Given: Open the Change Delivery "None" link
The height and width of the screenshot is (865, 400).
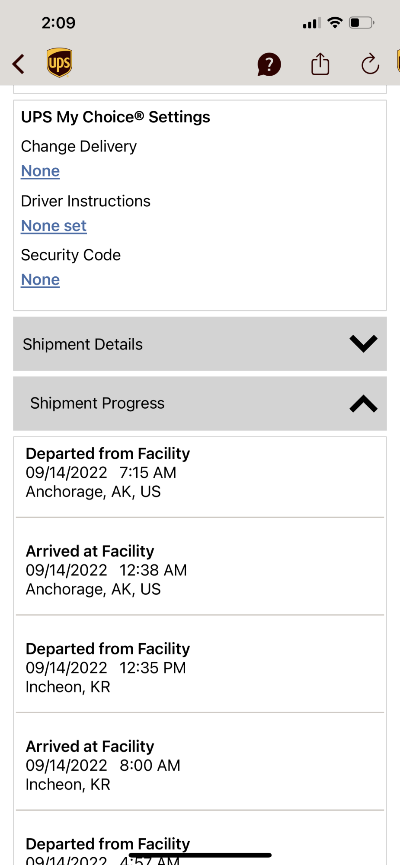Looking at the screenshot, I should coord(40,171).
